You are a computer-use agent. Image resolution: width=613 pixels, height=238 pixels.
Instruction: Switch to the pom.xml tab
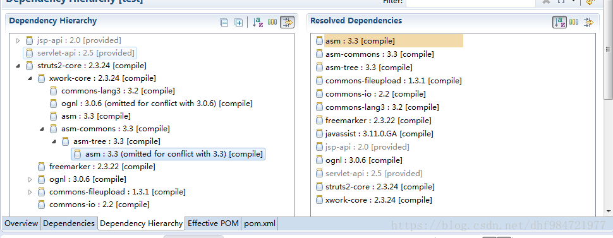point(260,223)
